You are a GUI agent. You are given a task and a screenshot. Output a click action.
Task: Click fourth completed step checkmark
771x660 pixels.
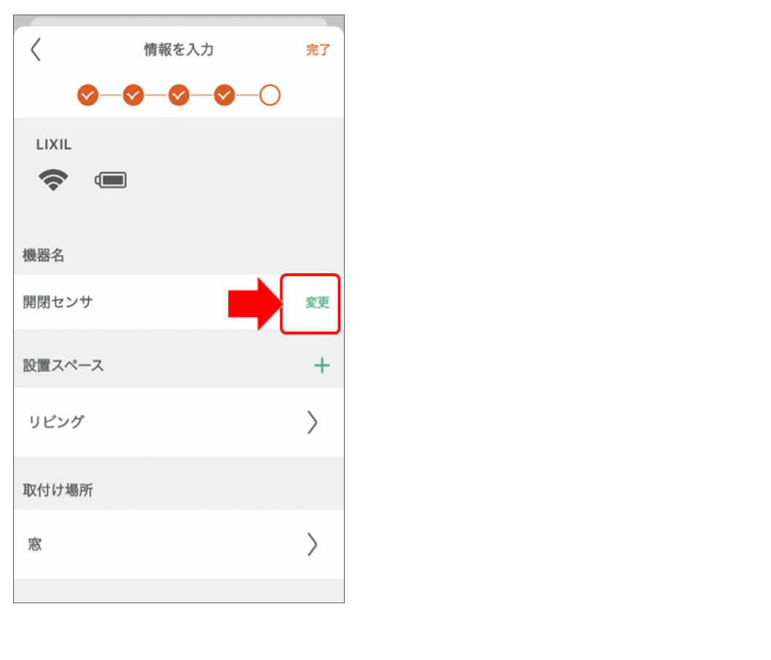[x=224, y=95]
